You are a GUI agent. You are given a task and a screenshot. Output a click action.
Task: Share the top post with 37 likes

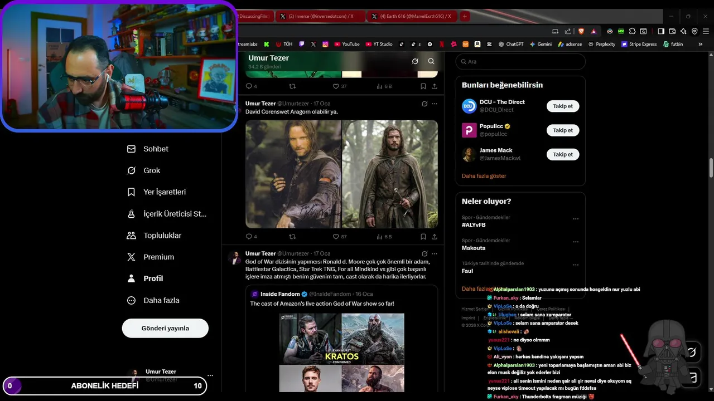pos(435,86)
